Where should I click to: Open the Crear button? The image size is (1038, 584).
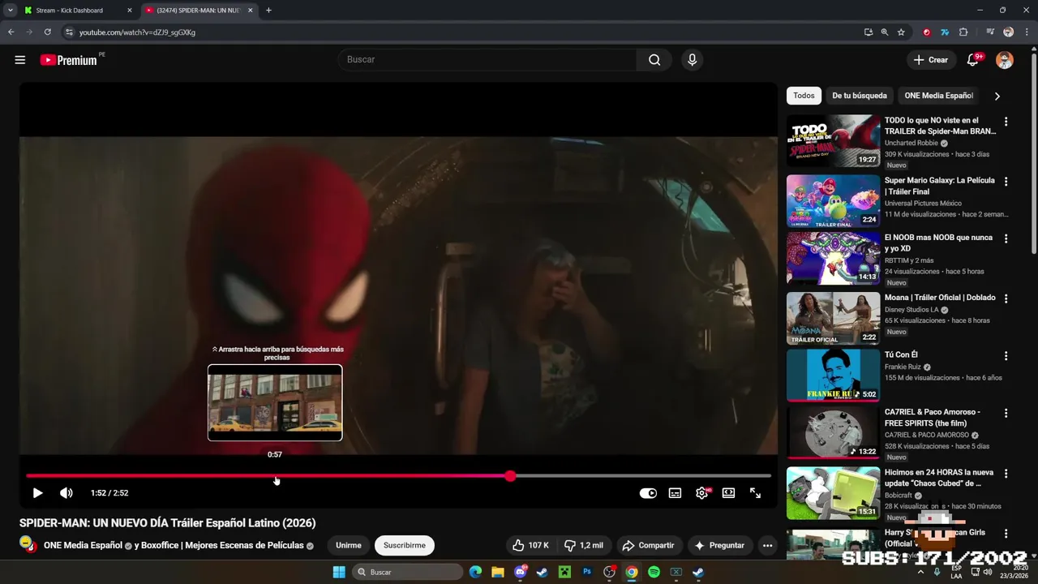tap(931, 60)
